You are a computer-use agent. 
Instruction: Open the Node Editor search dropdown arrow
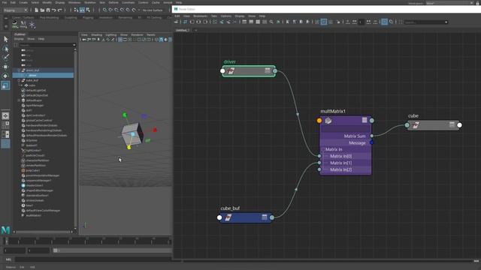[446, 22]
